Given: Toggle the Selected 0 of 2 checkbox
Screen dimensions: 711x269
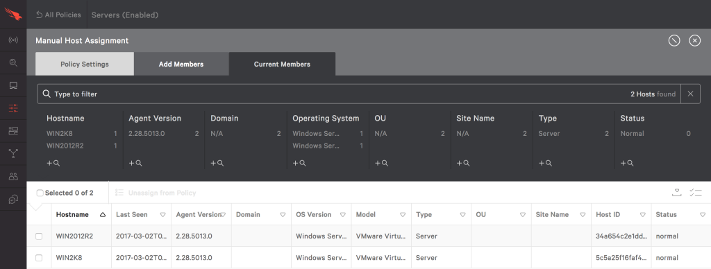Looking at the screenshot, I should [x=40, y=193].
